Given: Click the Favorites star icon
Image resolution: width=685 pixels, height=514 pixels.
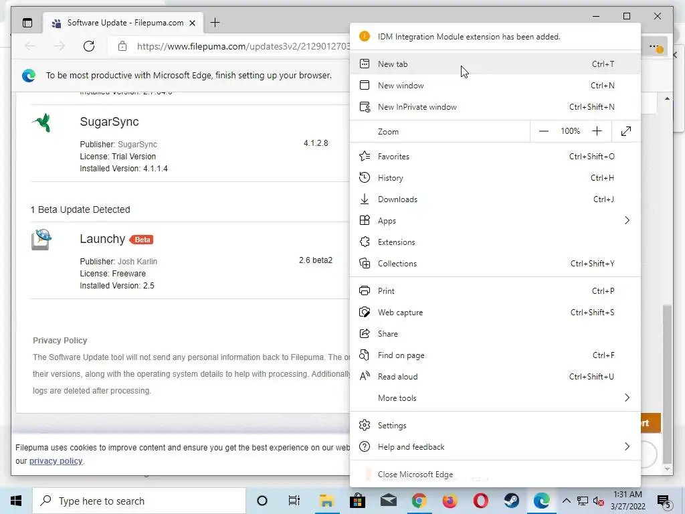Looking at the screenshot, I should click(x=365, y=156).
